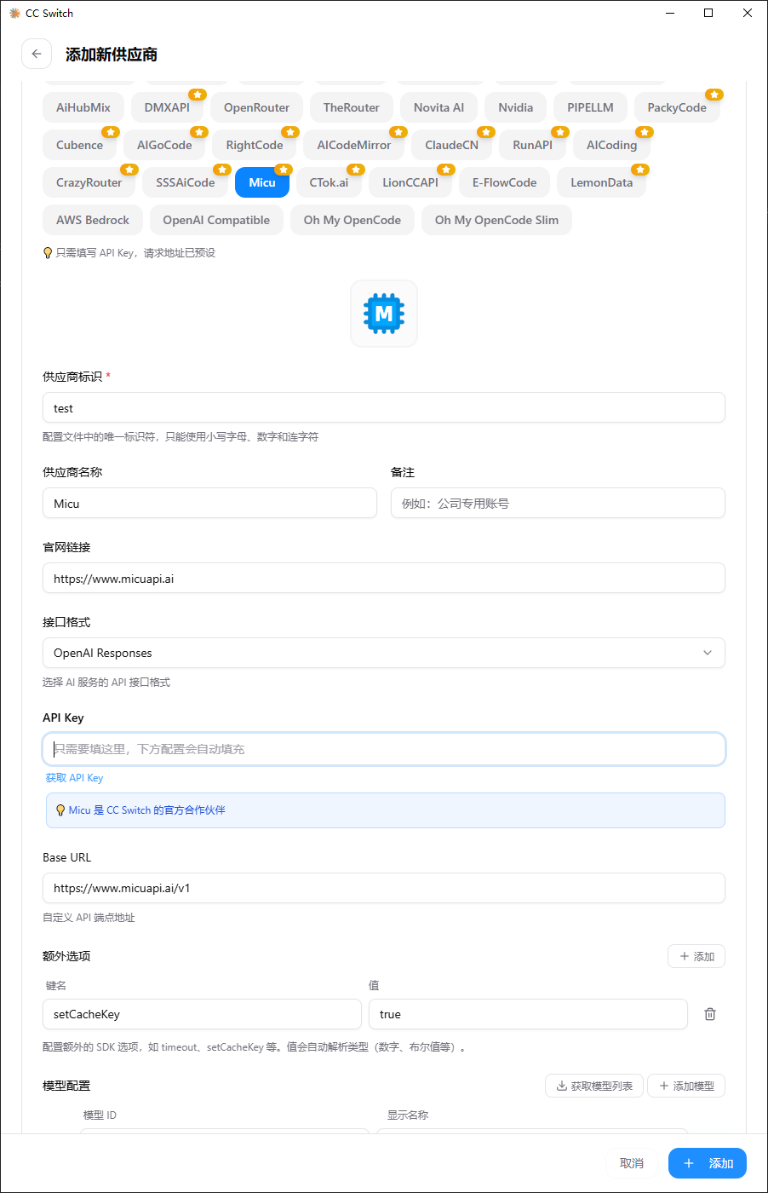Click the 备注 notes input field
Viewport: 768px width, 1193px height.
click(x=558, y=504)
